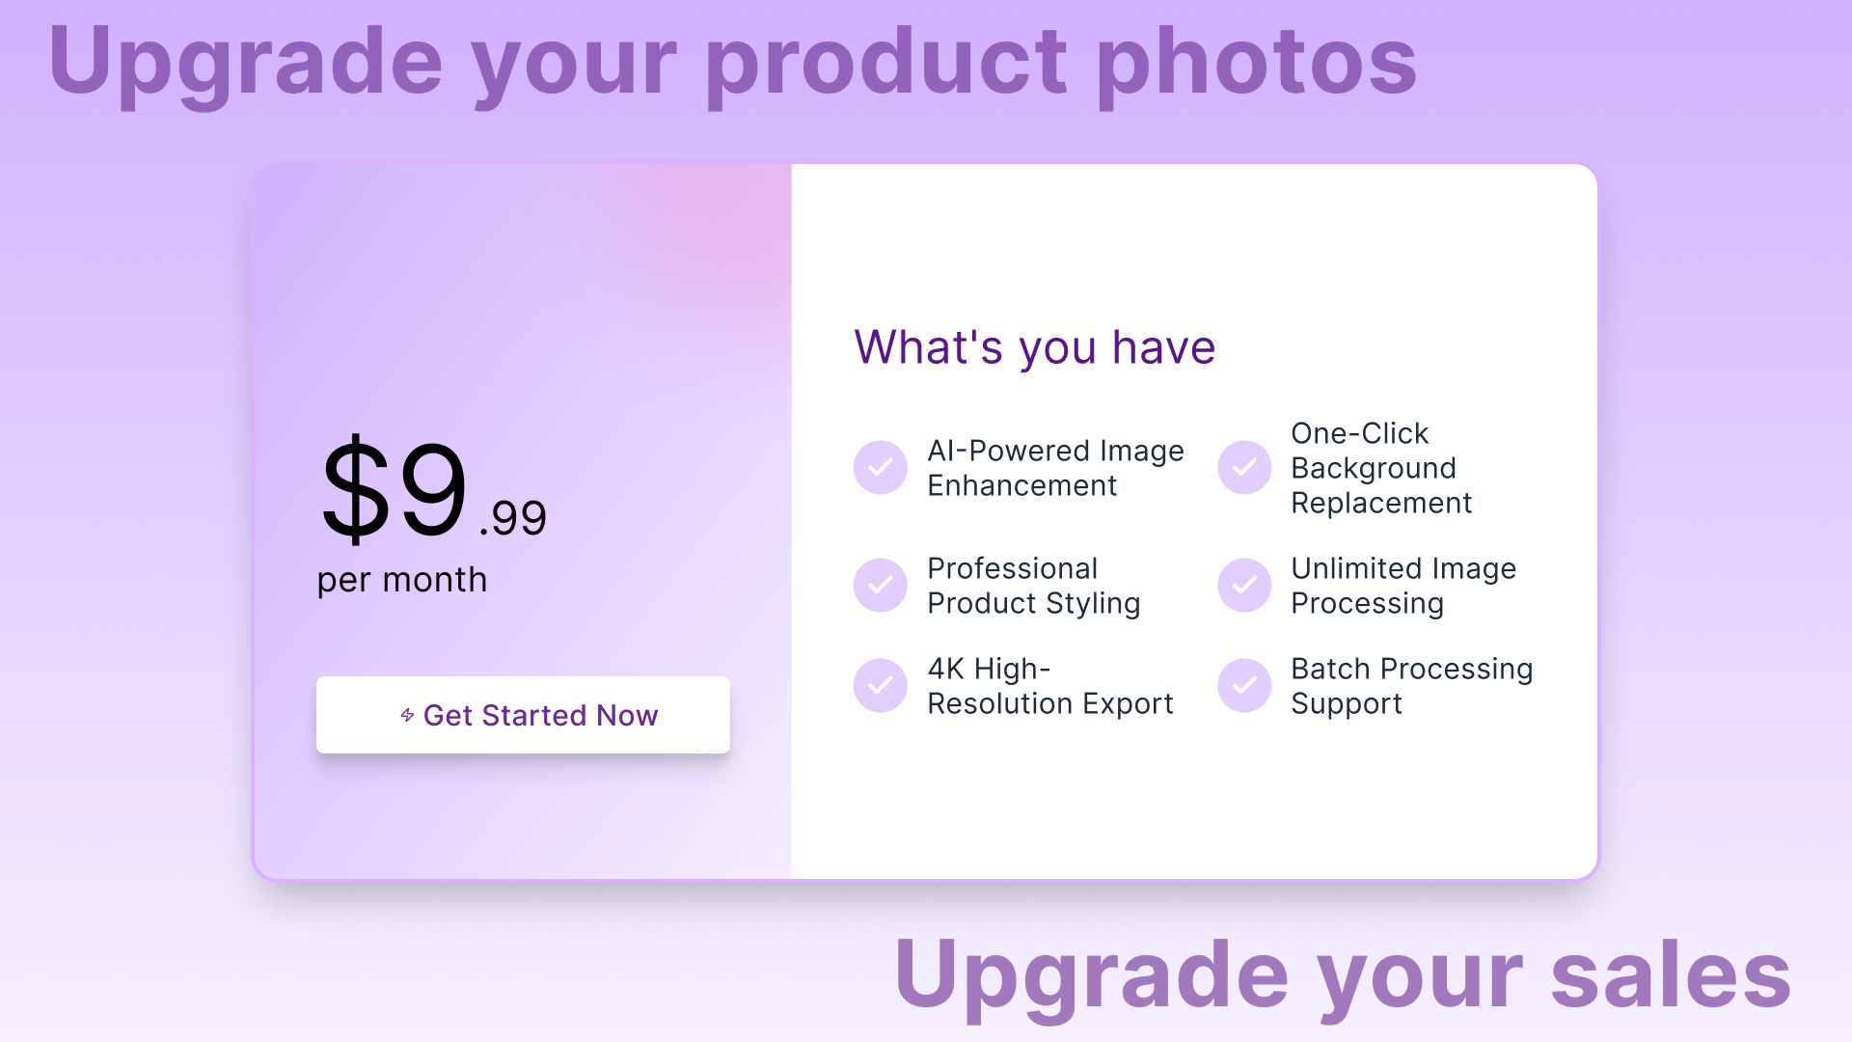The height and width of the screenshot is (1042, 1852).
Task: Select the AI-Powered Image Enhancement feature text
Action: pos(1054,468)
